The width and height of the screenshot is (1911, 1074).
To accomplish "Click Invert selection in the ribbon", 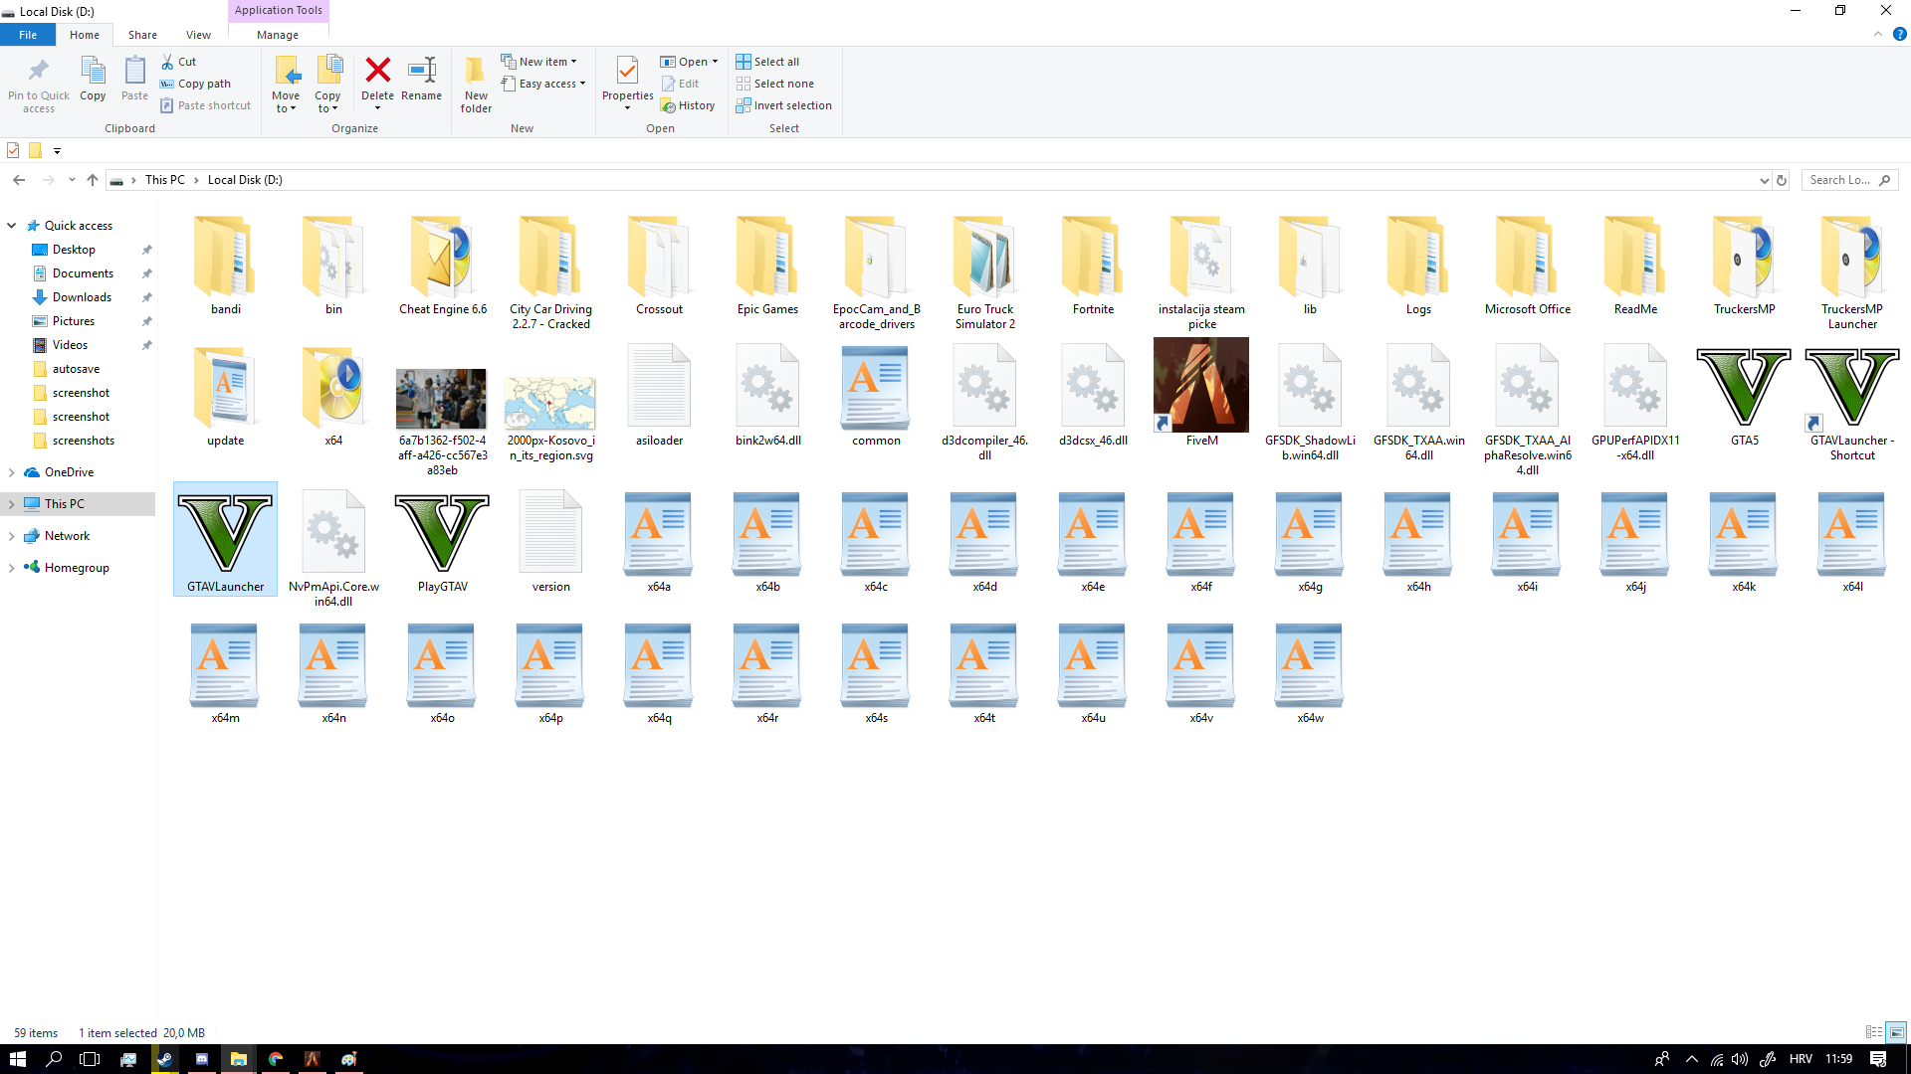I will pos(783,105).
